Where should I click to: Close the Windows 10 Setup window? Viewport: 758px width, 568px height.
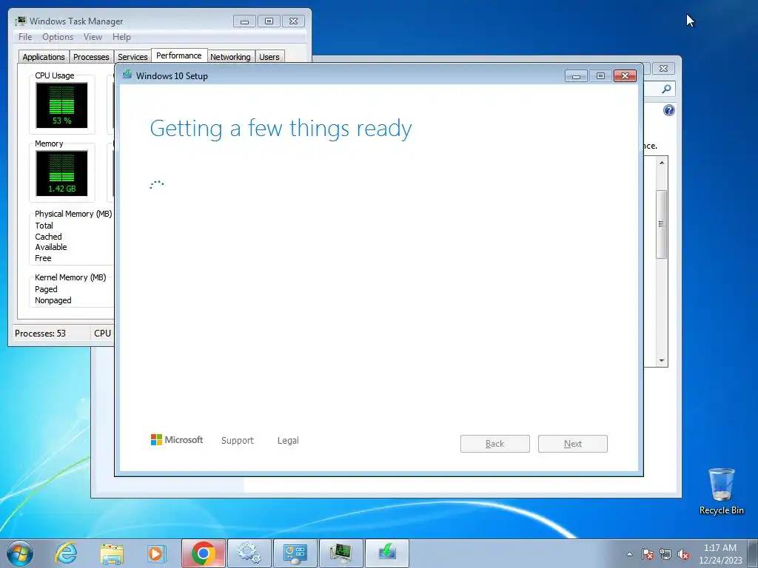[625, 76]
